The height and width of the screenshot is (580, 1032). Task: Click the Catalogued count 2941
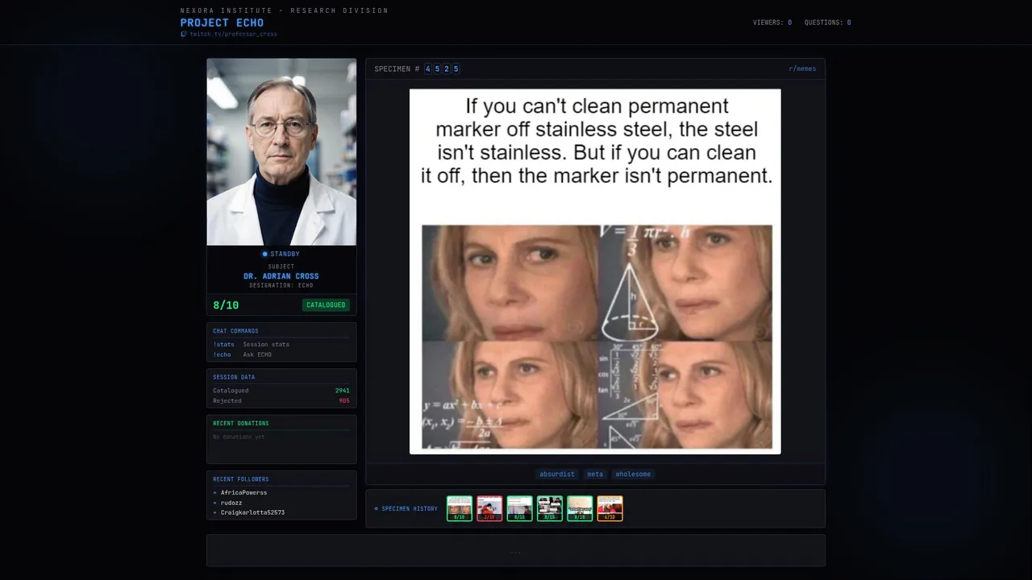(x=343, y=391)
